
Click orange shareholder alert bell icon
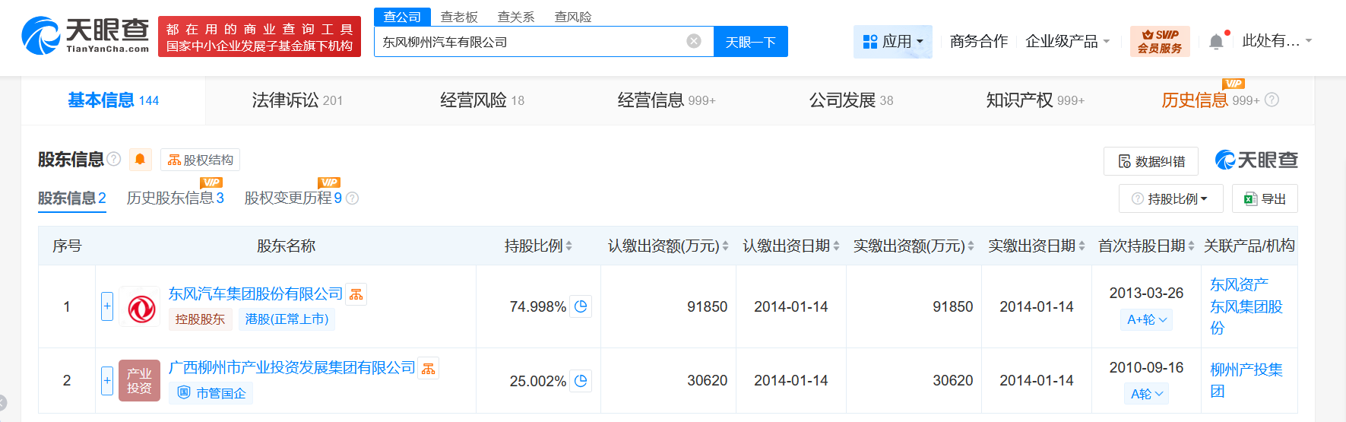(x=140, y=160)
